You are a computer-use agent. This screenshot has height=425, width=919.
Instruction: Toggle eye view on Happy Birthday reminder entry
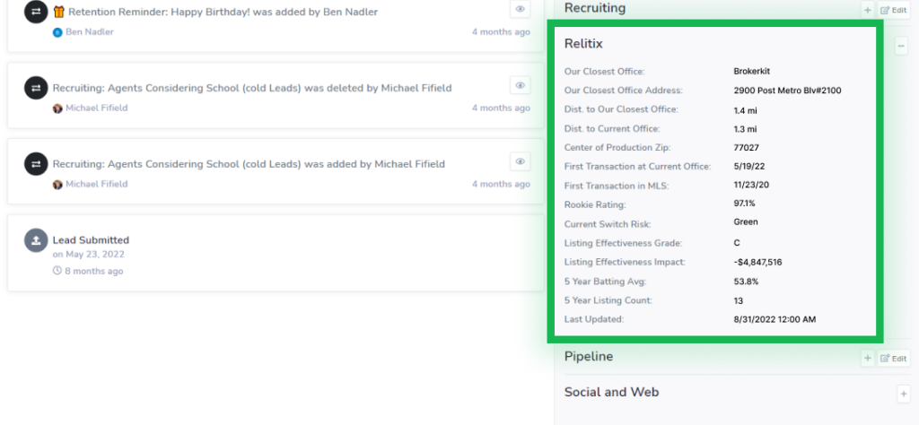[x=520, y=9]
